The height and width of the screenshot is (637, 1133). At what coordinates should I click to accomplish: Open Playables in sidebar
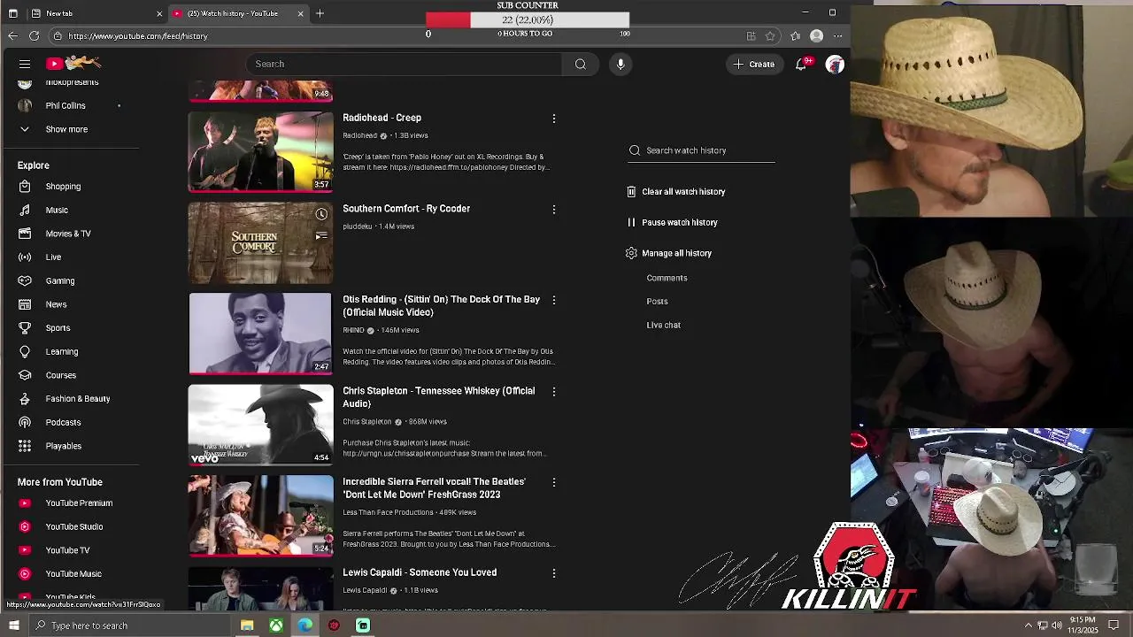pyautogui.click(x=64, y=446)
